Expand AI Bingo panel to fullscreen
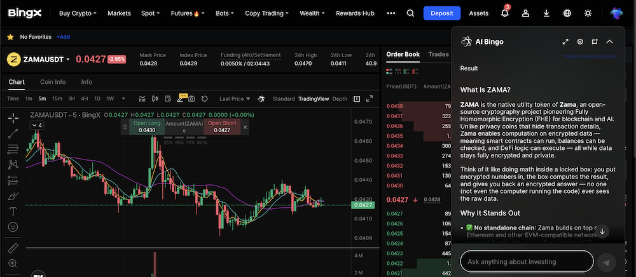The height and width of the screenshot is (277, 636). point(565,42)
